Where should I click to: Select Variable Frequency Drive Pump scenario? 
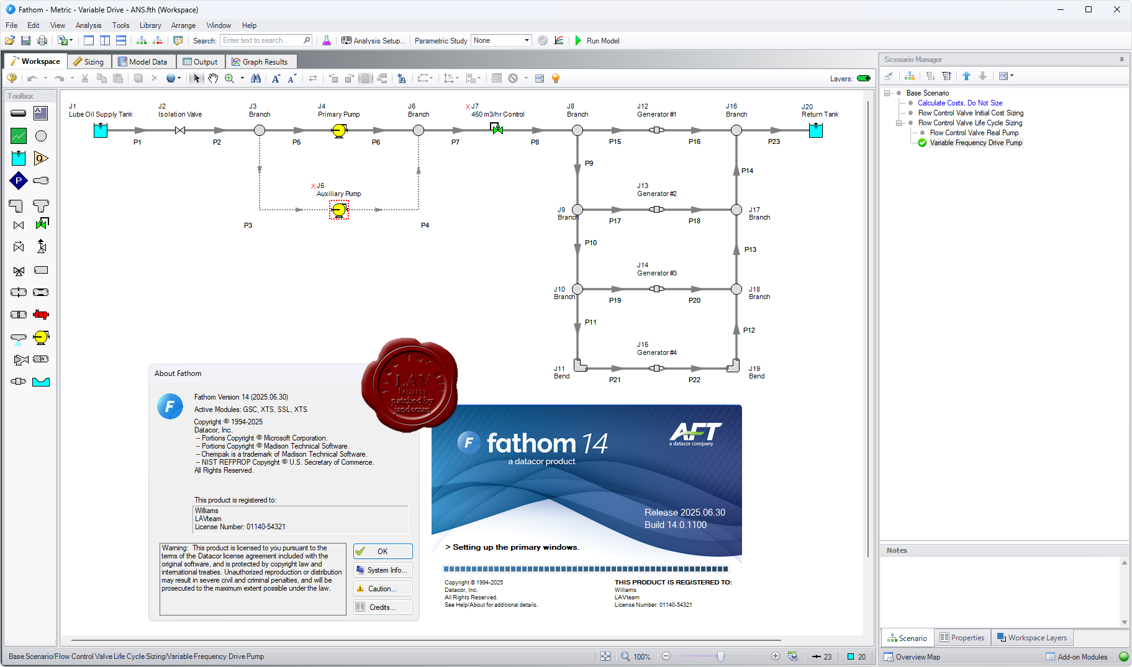[x=976, y=143]
